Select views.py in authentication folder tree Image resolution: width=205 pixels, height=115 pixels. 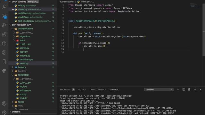(x=33, y=63)
